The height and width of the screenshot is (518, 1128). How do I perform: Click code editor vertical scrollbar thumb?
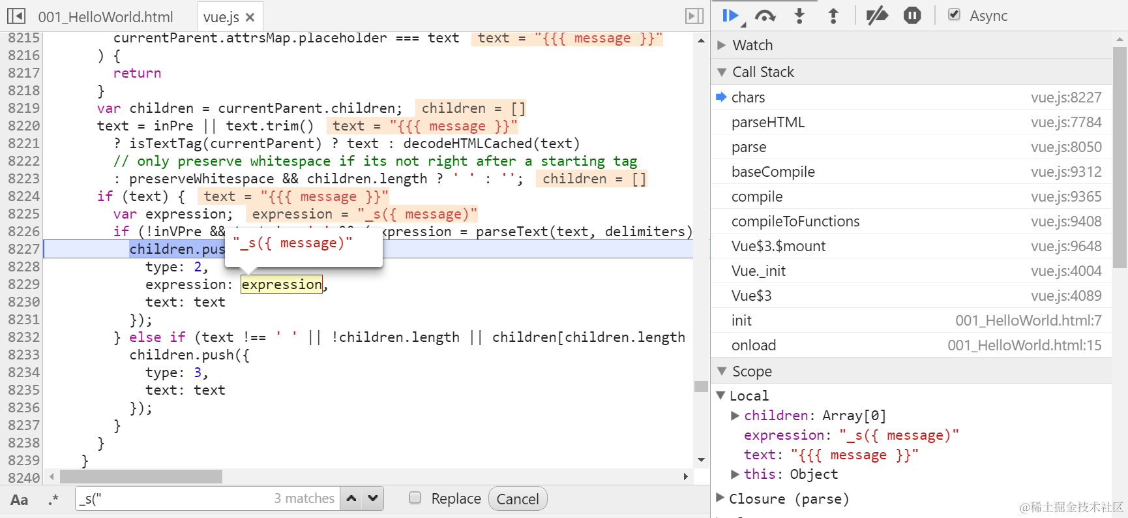[701, 386]
